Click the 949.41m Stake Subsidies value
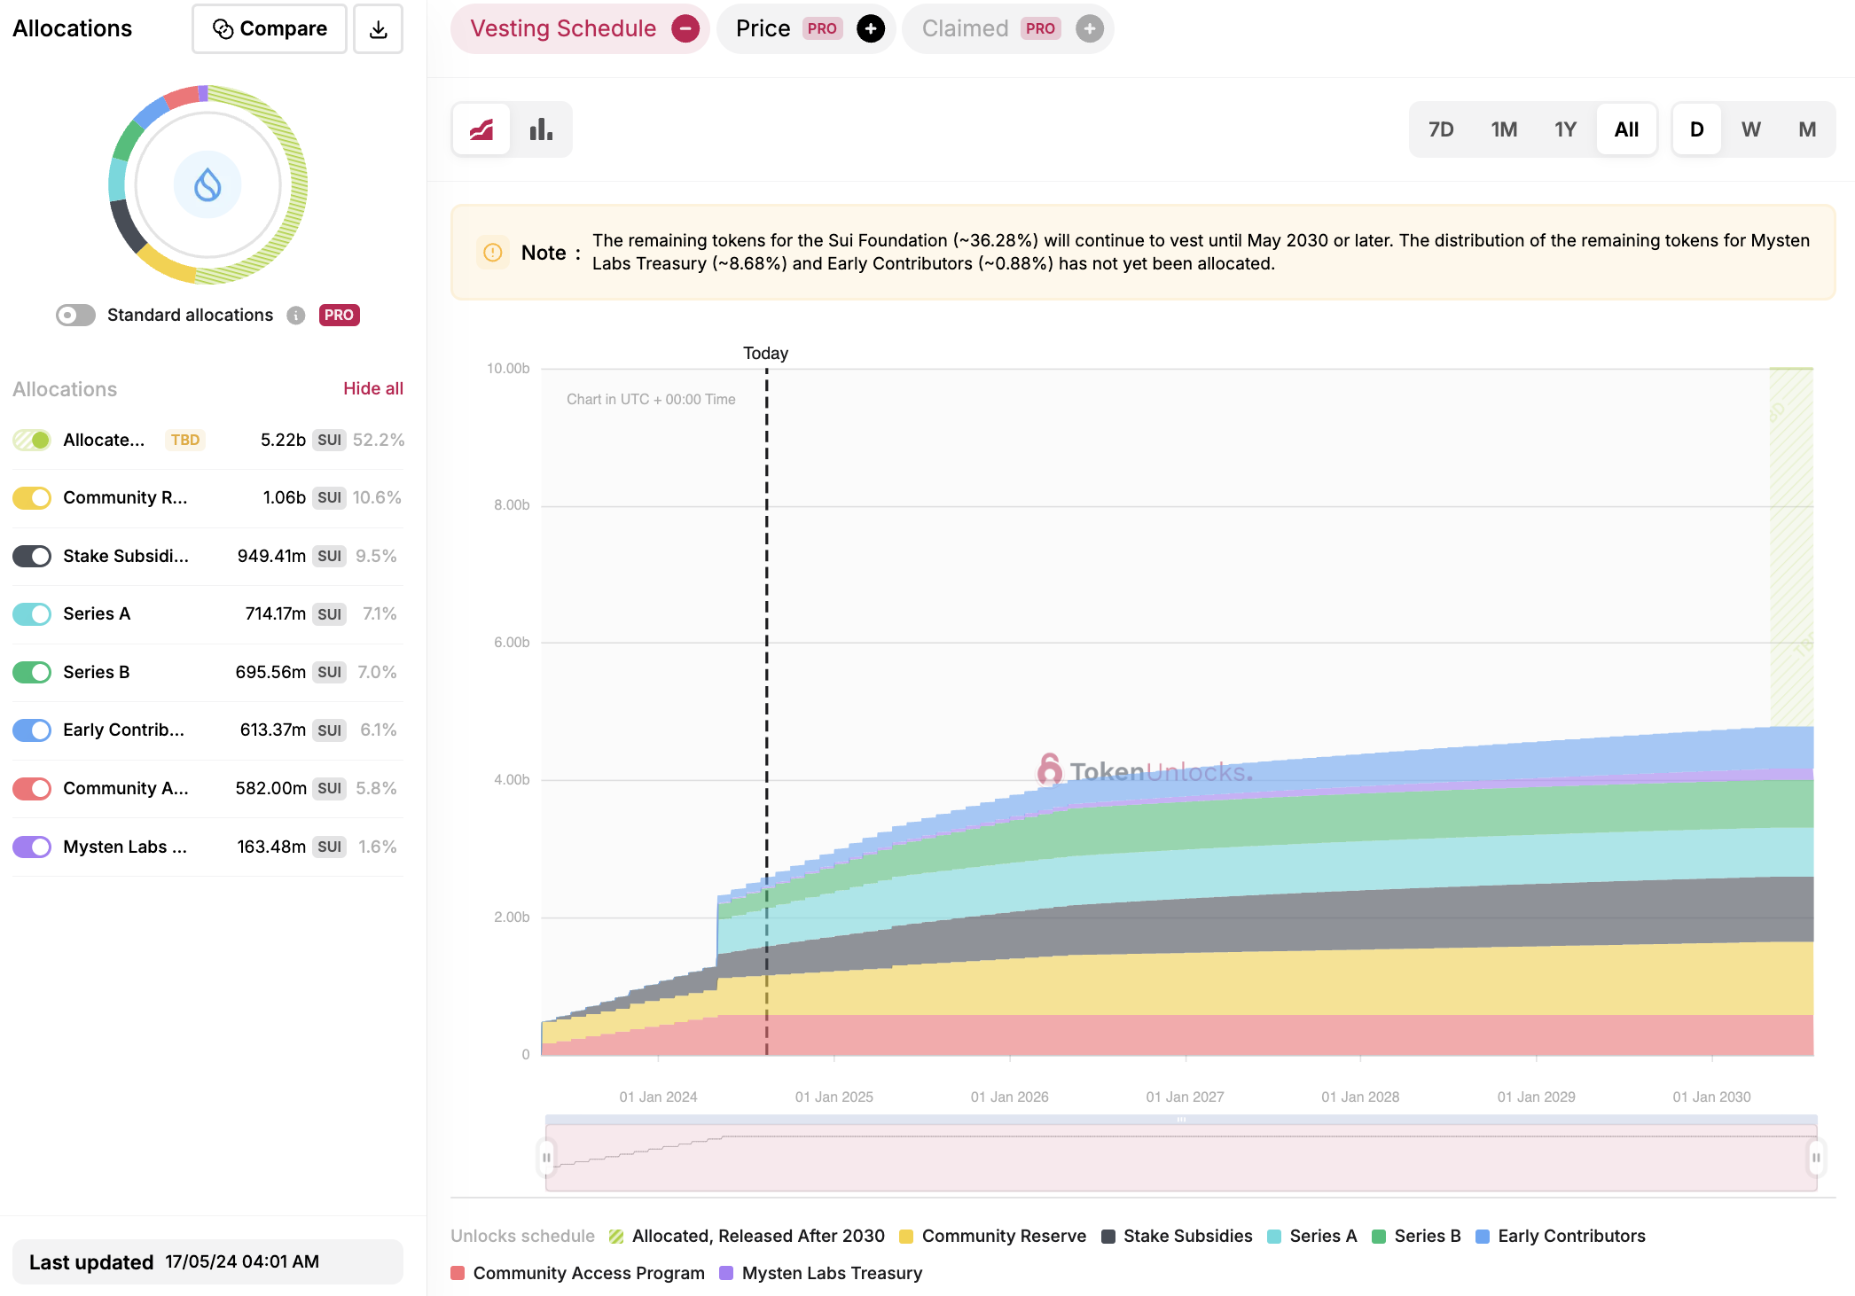The image size is (1855, 1296). tap(271, 557)
